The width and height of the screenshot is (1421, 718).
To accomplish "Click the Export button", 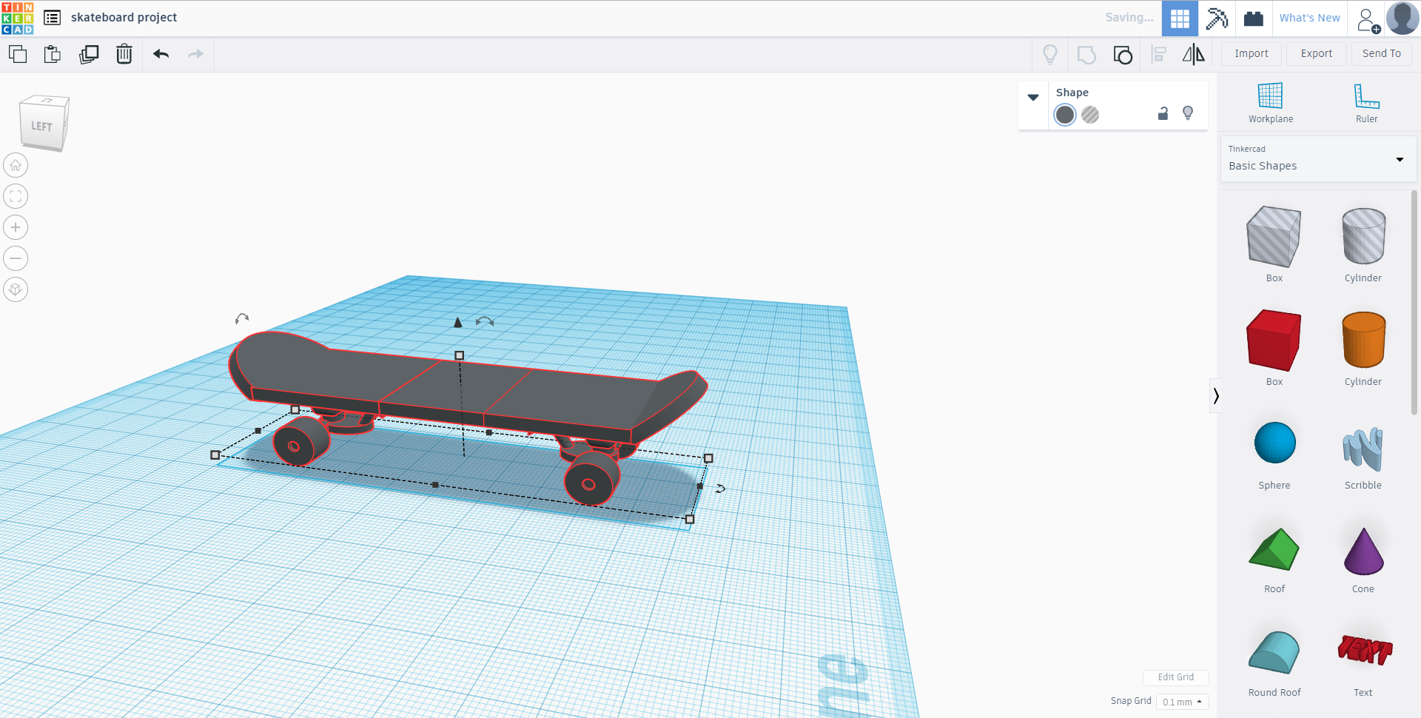I will [1317, 53].
